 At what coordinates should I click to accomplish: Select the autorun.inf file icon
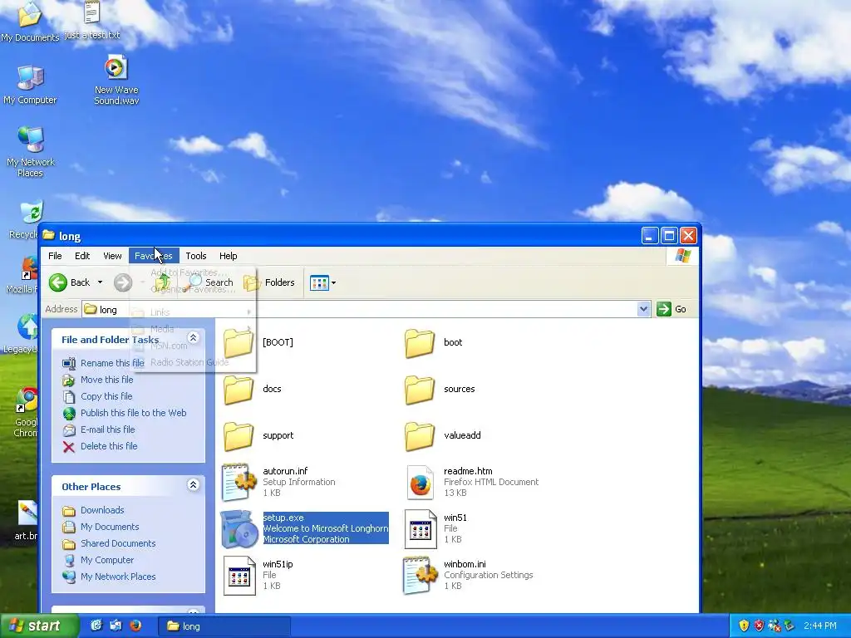(x=239, y=482)
